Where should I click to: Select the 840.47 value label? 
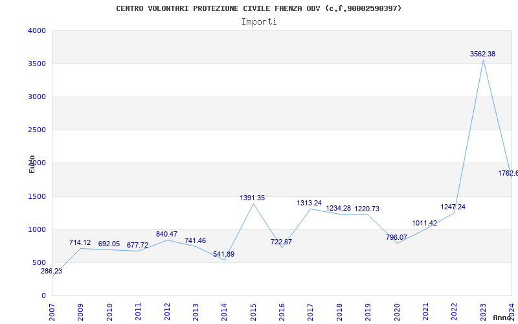166,234
